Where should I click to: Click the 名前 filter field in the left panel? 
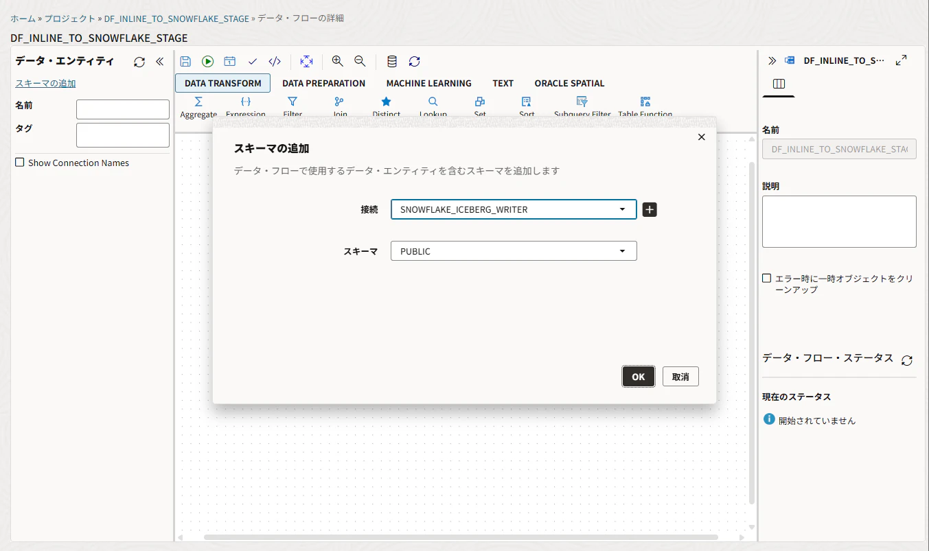click(x=123, y=109)
